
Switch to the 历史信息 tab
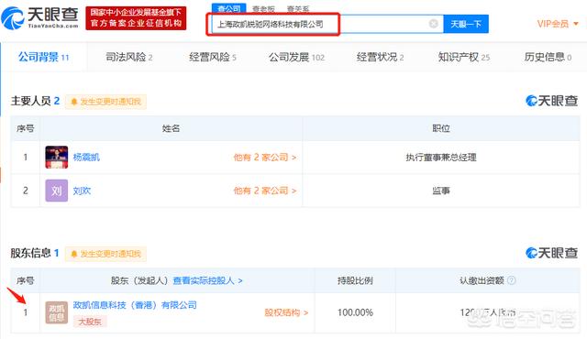548,57
